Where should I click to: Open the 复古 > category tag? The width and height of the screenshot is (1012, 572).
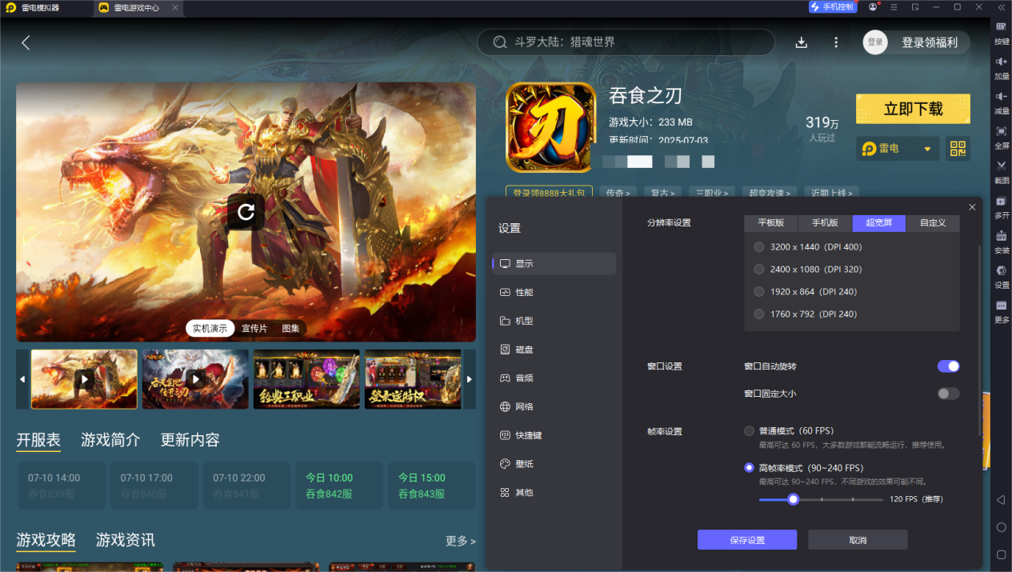click(x=662, y=193)
